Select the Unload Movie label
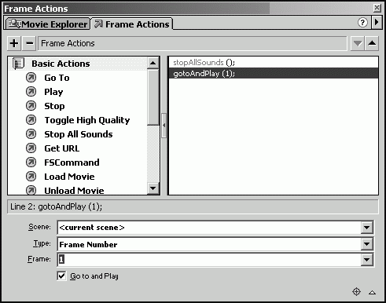This screenshot has width=386, height=303. (74, 191)
